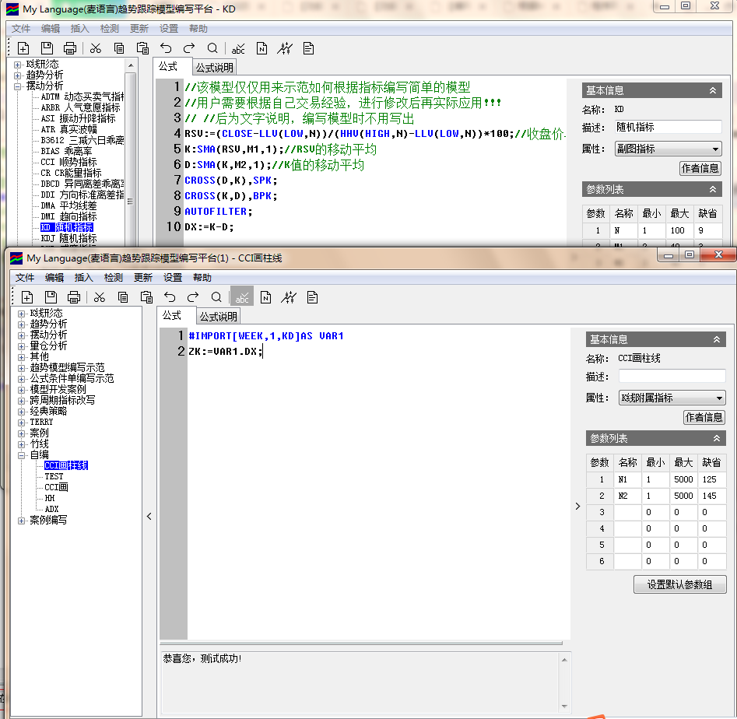Hide the right info panel using the > arrow
Screen dimensions: 737x719
click(577, 507)
